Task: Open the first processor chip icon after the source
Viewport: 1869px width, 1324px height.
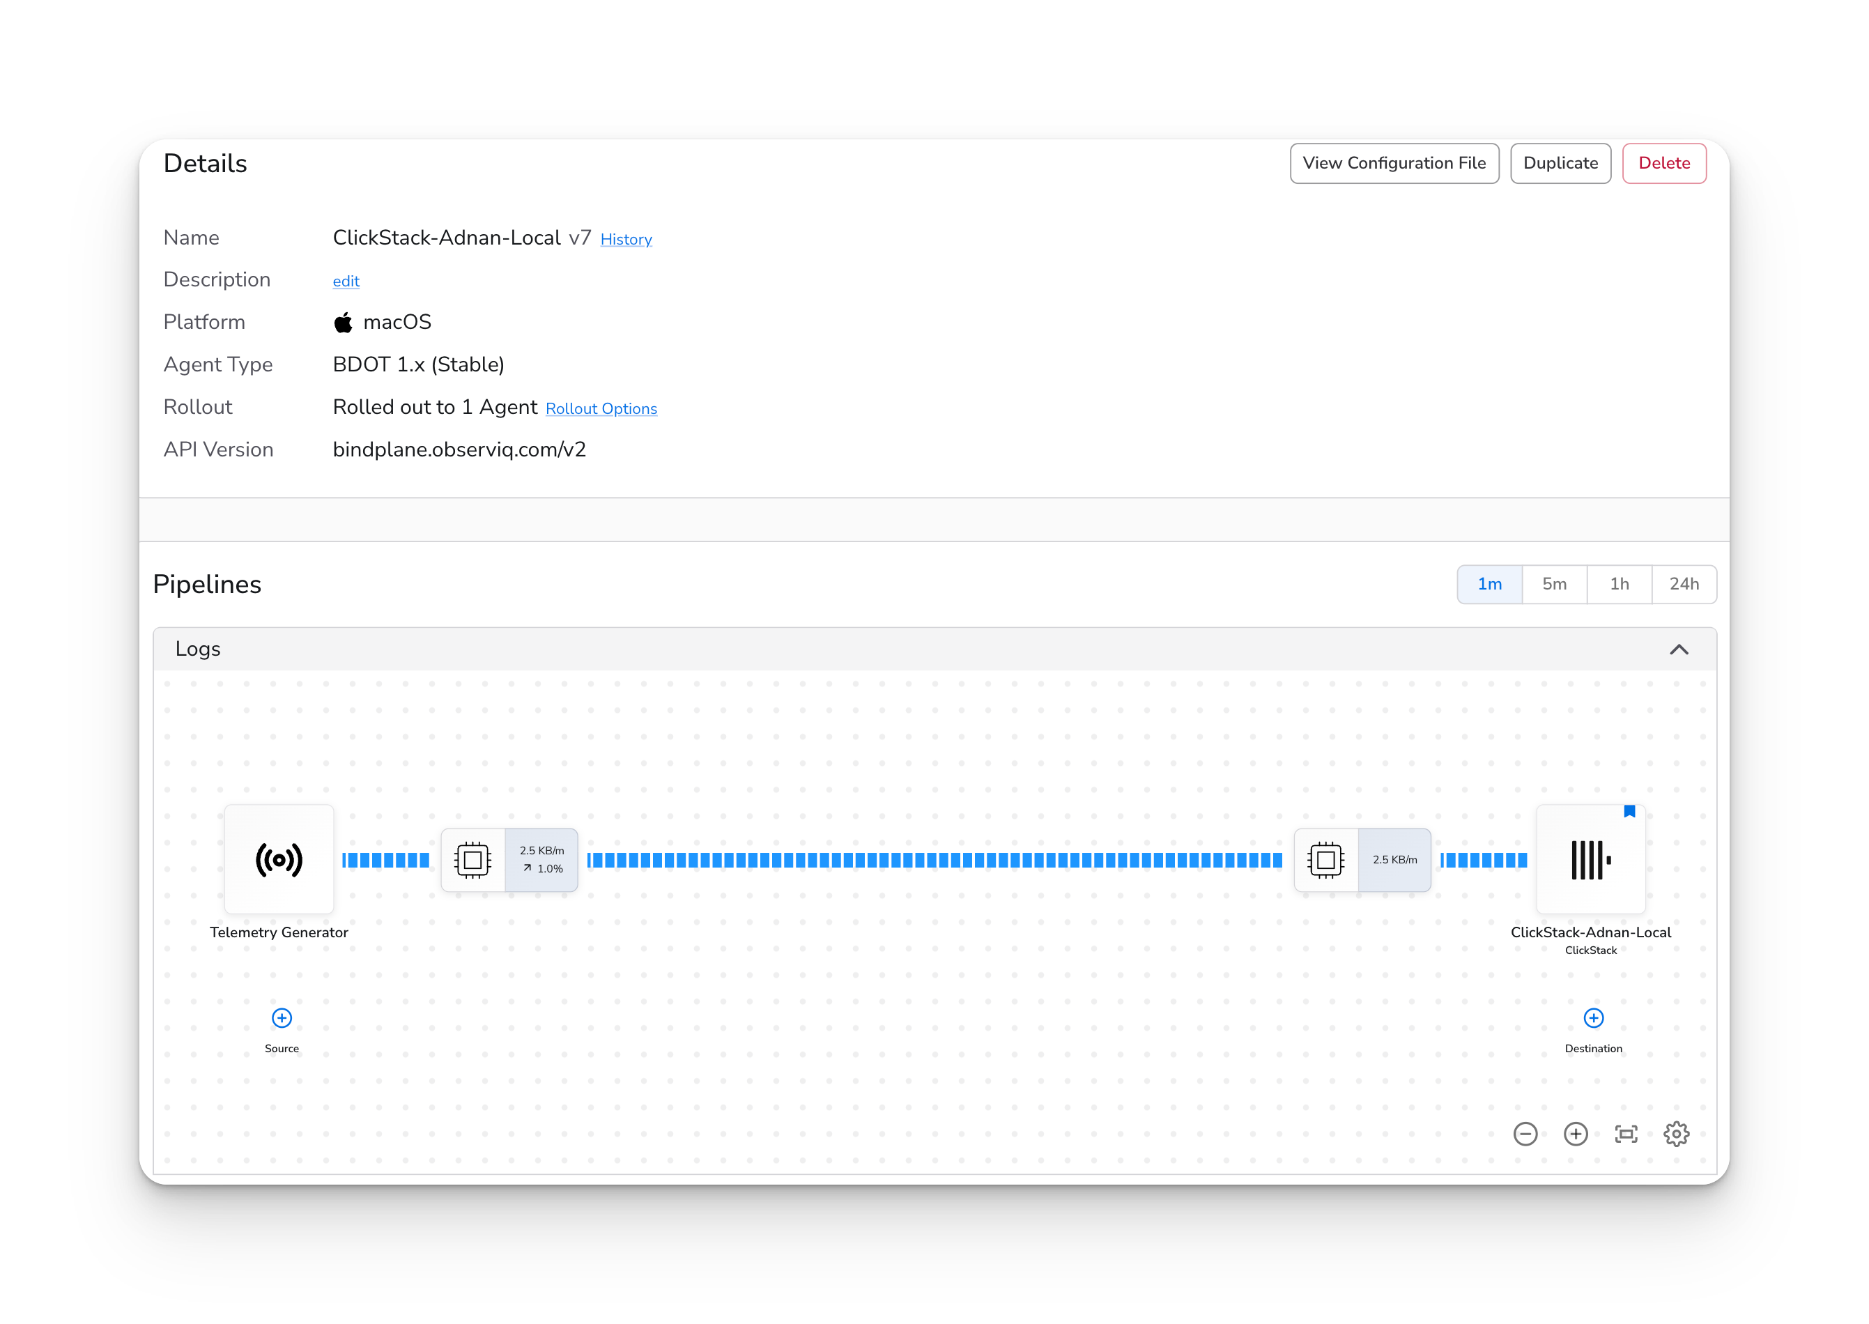Action: click(472, 859)
